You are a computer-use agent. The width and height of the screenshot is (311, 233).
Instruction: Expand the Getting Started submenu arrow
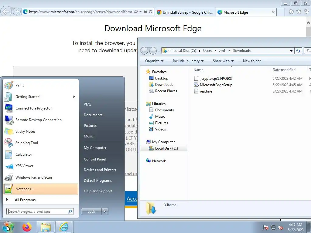click(74, 97)
